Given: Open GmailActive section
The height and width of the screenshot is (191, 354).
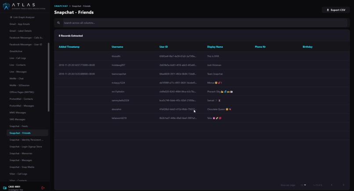Looking at the screenshot, I should (16, 51).
